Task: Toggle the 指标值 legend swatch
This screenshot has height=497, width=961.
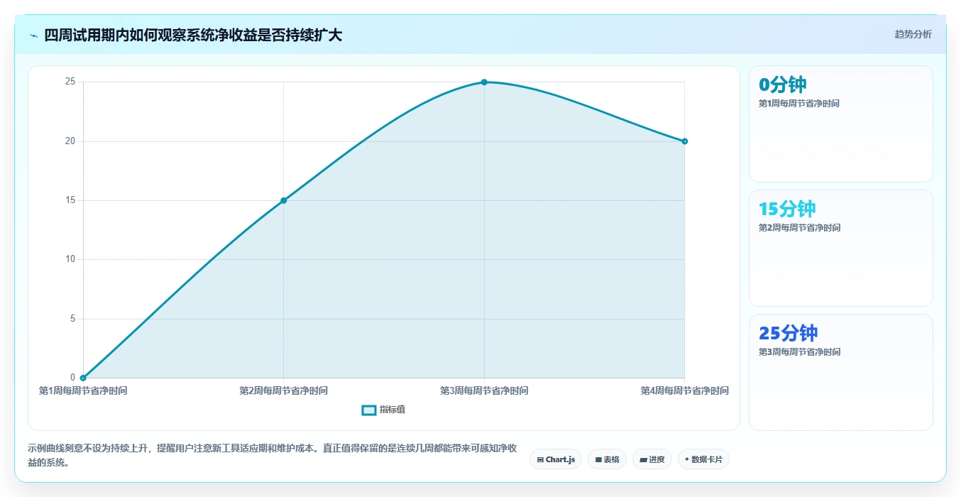Action: point(369,410)
